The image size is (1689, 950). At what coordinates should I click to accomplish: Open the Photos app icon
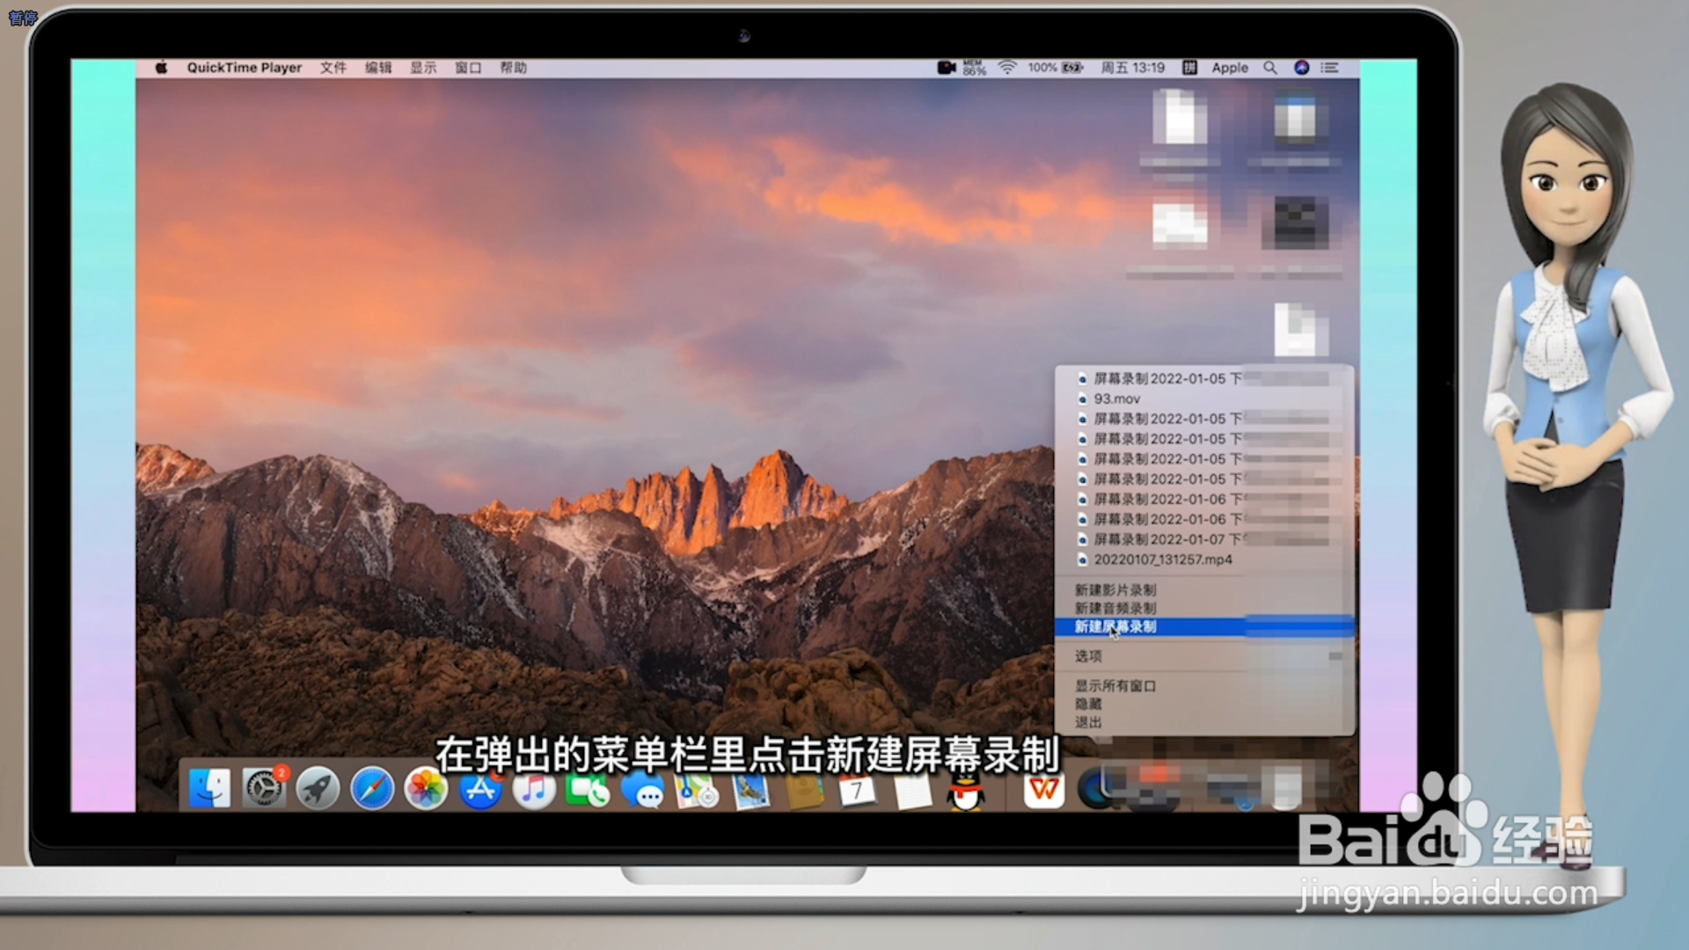(426, 788)
